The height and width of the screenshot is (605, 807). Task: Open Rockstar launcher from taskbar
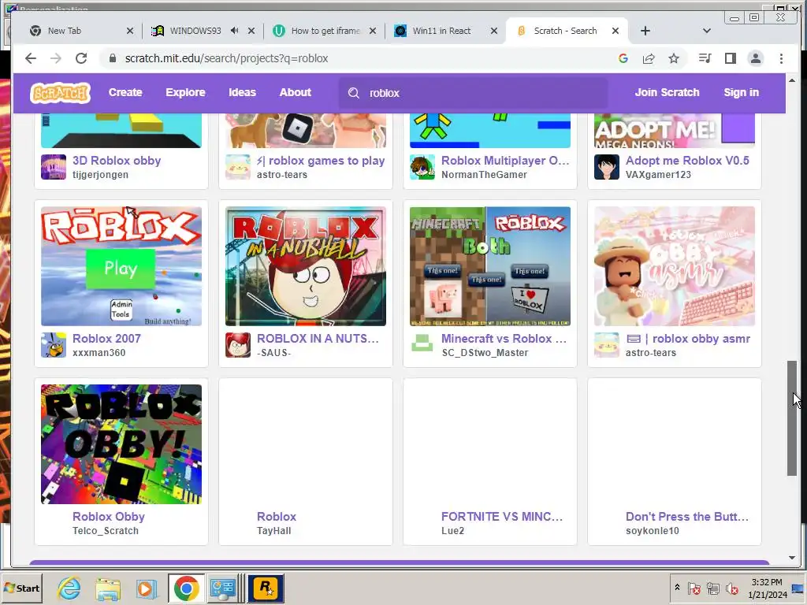coord(266,588)
